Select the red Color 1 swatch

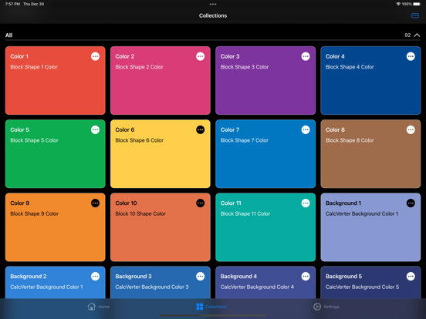pyautogui.click(x=55, y=81)
